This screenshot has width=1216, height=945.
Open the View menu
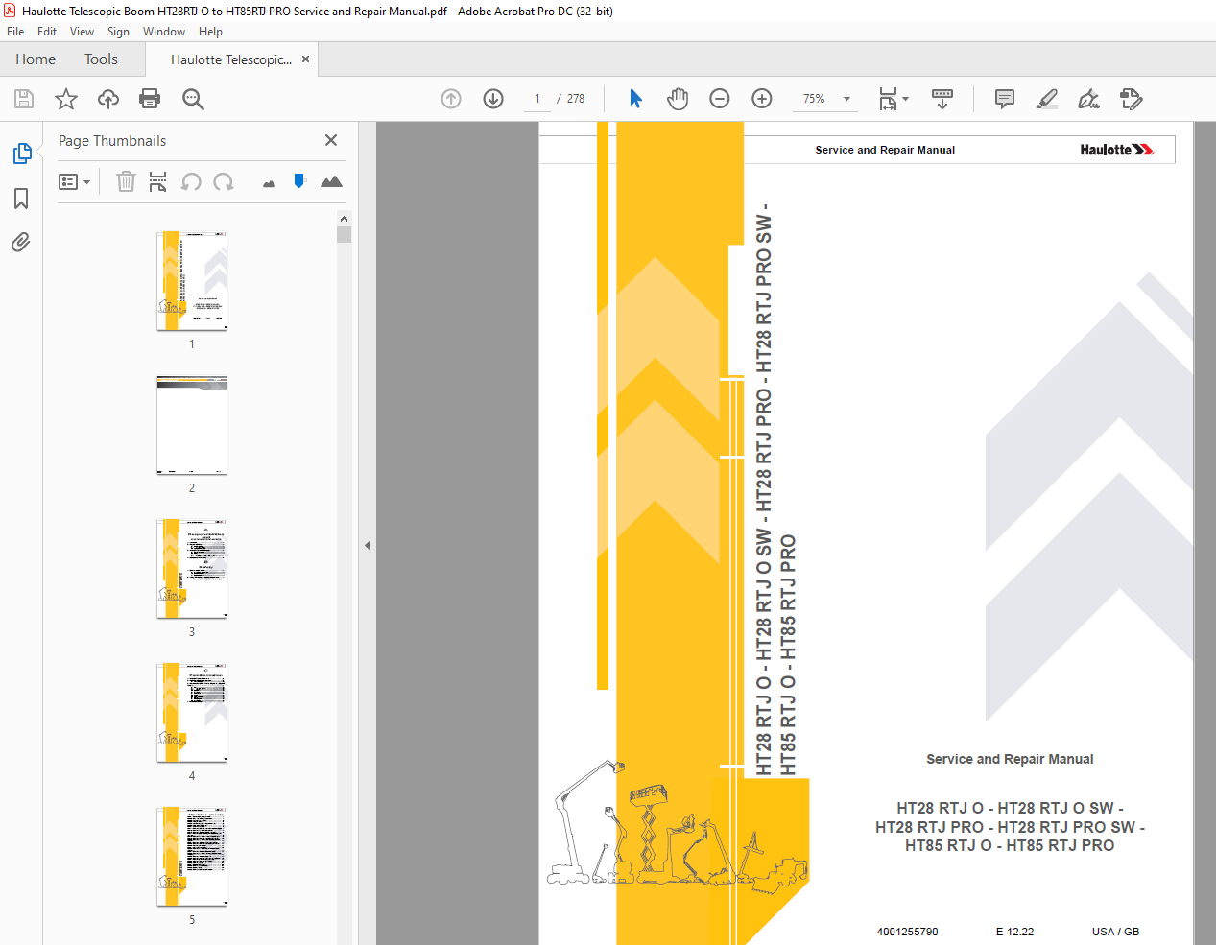[82, 32]
